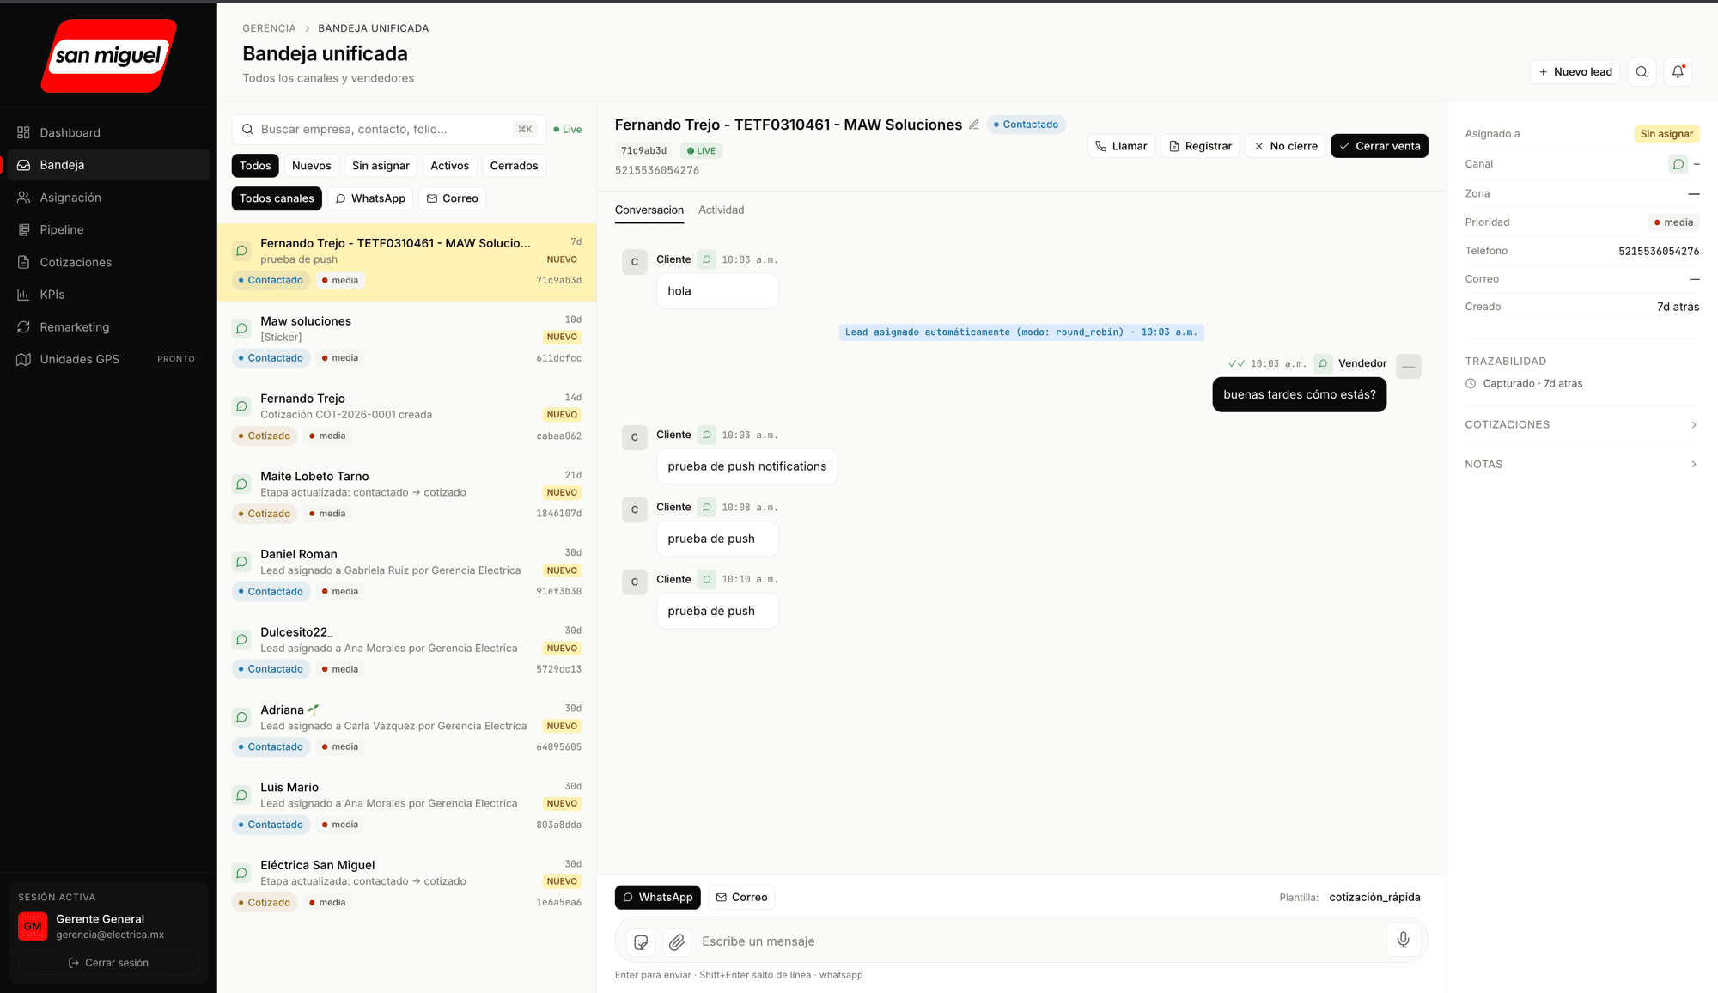Select the Cerrados filter chip
Image resolution: width=1718 pixels, height=993 pixels.
[x=514, y=166]
